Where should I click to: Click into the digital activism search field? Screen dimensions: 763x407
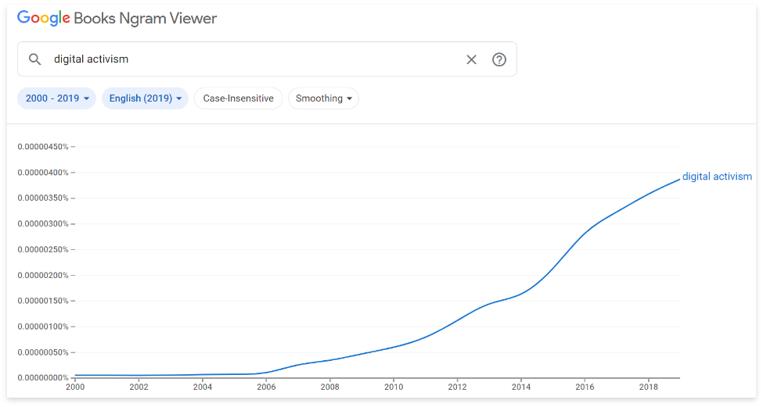coord(250,59)
